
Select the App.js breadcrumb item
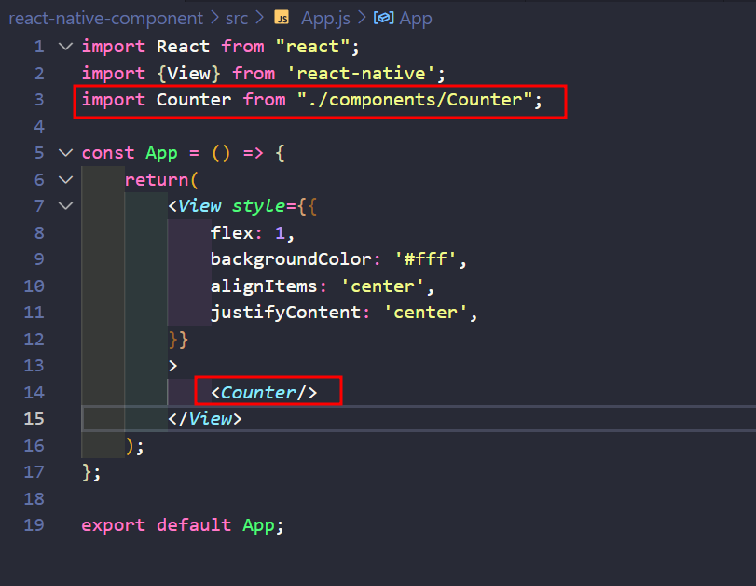[x=325, y=19]
